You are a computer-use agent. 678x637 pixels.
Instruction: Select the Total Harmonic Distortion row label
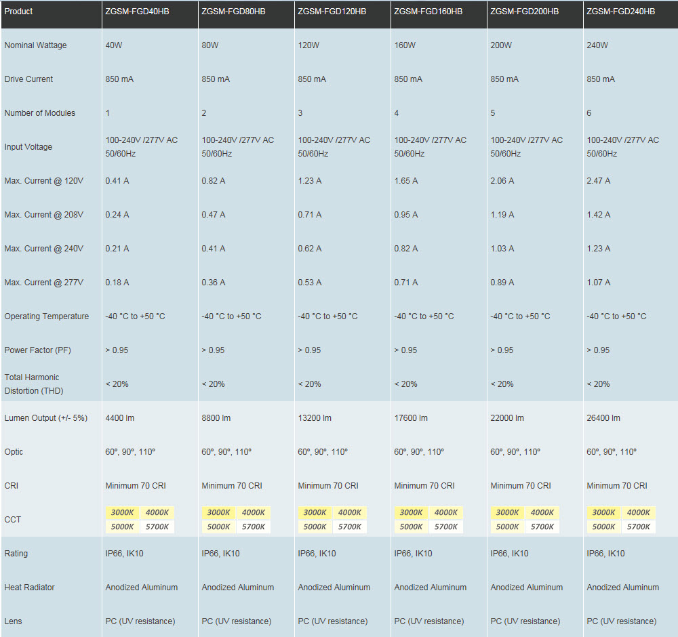point(32,384)
